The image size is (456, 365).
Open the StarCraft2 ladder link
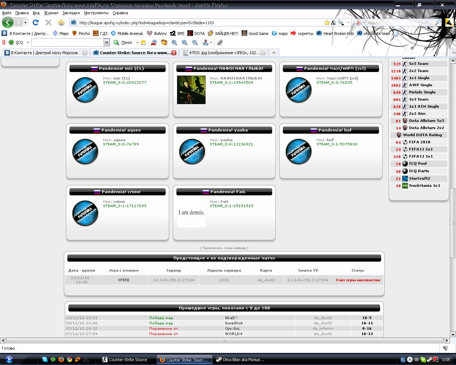[419, 179]
